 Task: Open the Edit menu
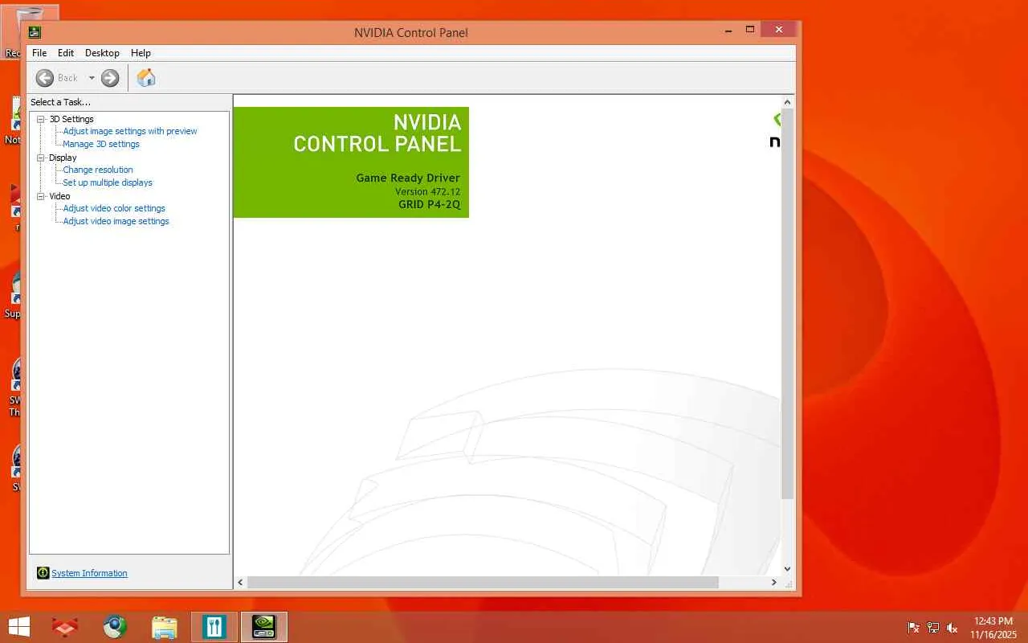pos(66,53)
